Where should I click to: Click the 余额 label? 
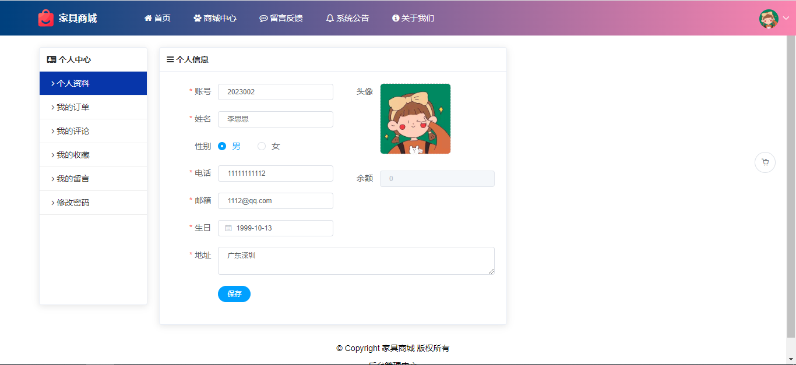click(365, 178)
